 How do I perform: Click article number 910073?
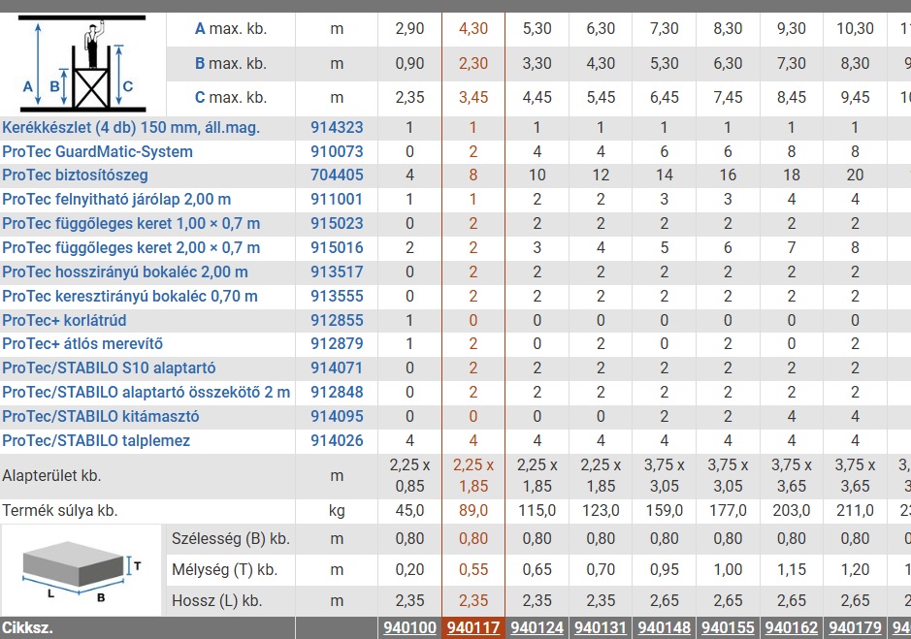coord(337,151)
